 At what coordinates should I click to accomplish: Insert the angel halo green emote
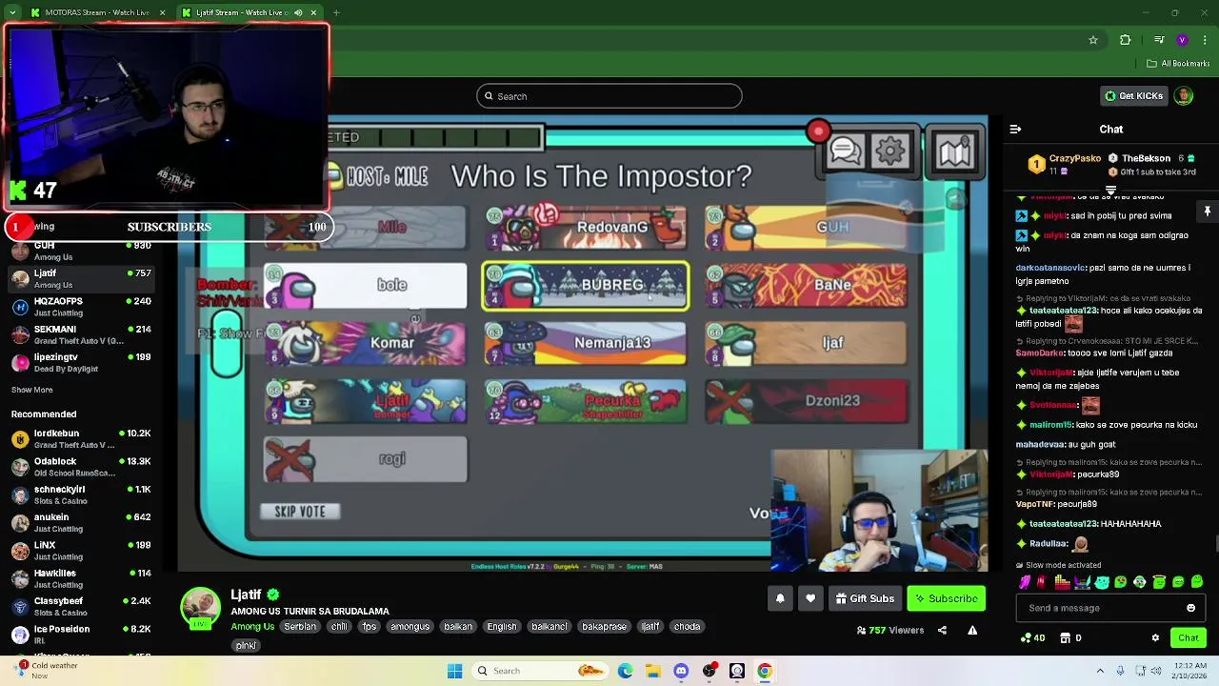pyautogui.click(x=1159, y=582)
